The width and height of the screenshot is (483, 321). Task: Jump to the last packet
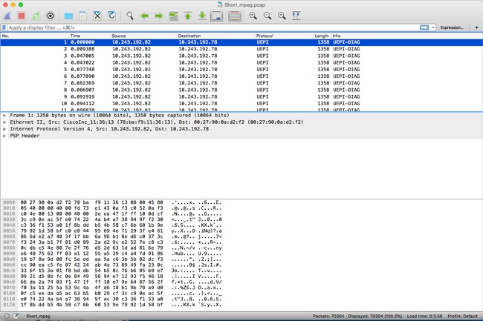(202, 16)
